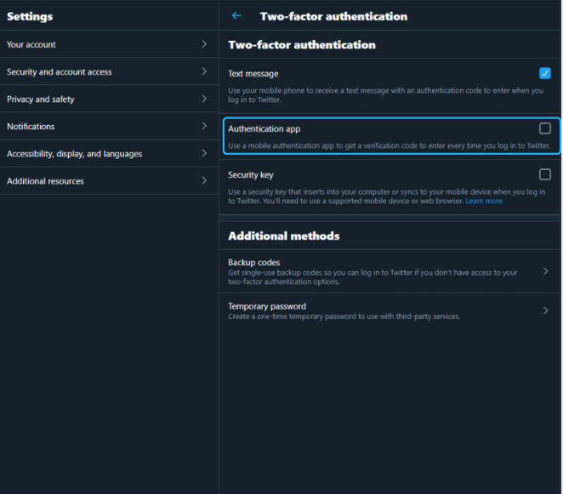Enable the Authentication app checkbox
The height and width of the screenshot is (494, 563).
(x=544, y=128)
